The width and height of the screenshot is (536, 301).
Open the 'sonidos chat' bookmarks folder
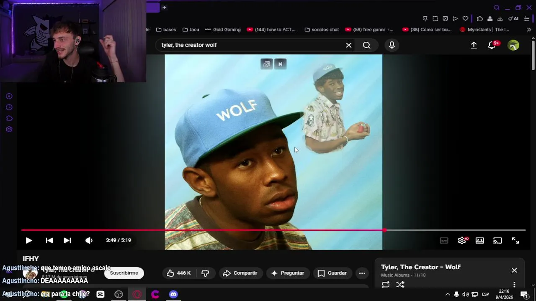[x=322, y=30]
